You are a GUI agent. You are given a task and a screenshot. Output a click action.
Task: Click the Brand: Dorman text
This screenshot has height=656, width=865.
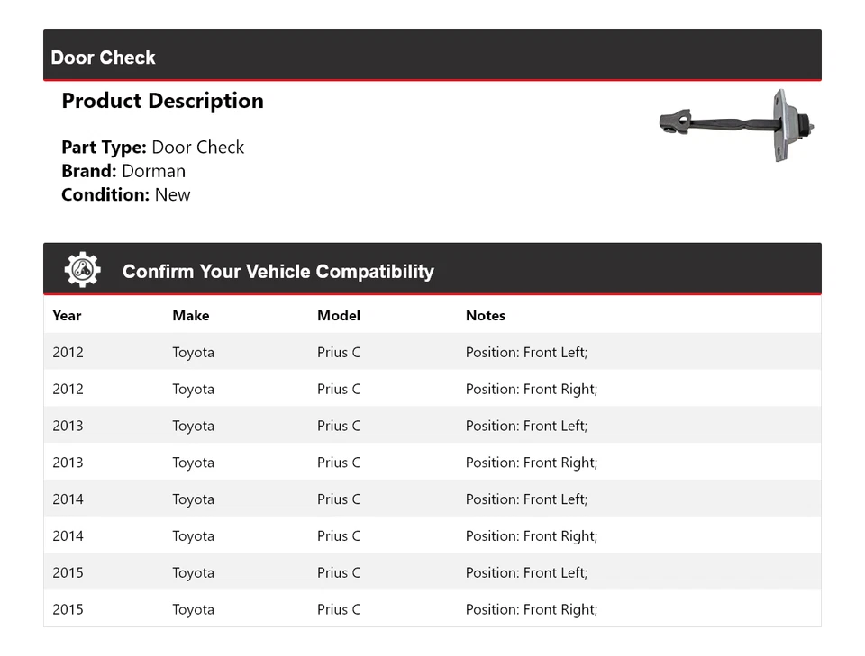pyautogui.click(x=123, y=171)
